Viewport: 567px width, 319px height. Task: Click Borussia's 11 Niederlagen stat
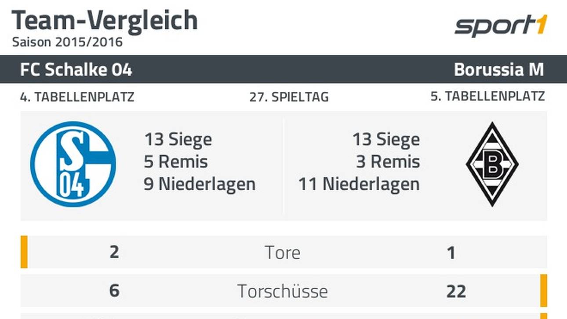[359, 184]
